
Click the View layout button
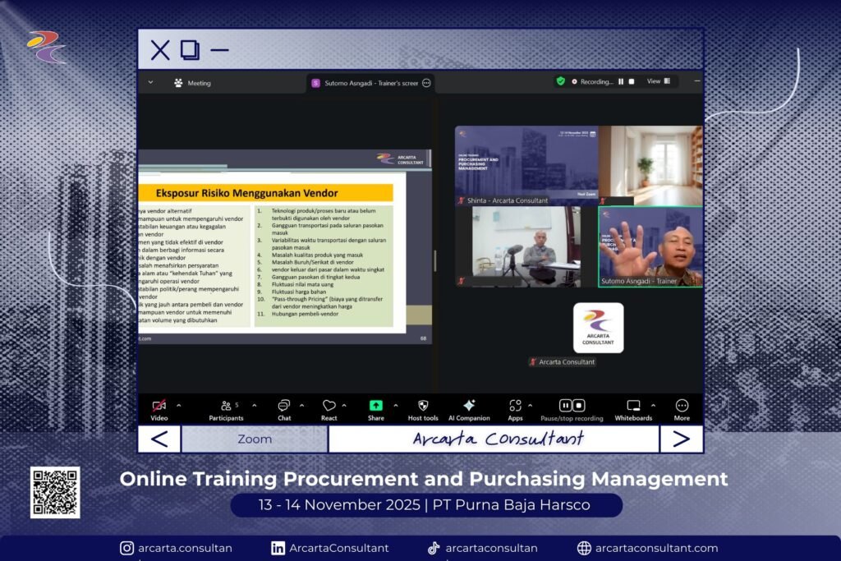click(659, 81)
